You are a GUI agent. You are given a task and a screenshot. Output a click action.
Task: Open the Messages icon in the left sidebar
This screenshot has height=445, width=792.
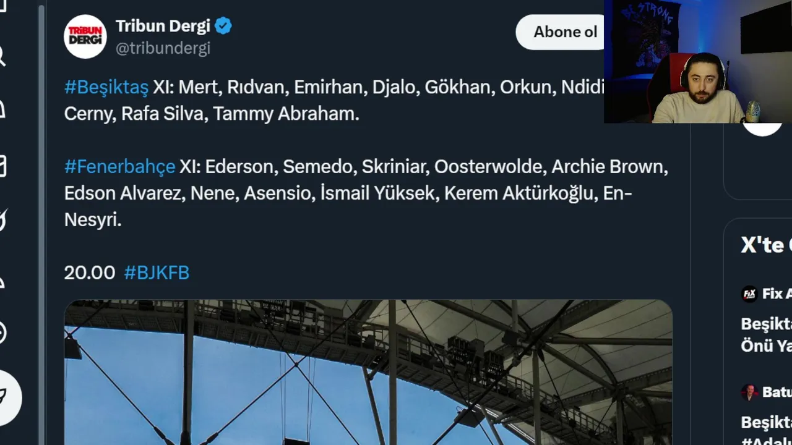2,166
